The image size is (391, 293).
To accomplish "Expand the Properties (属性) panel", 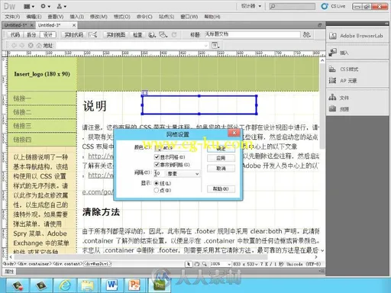I will [9, 272].
